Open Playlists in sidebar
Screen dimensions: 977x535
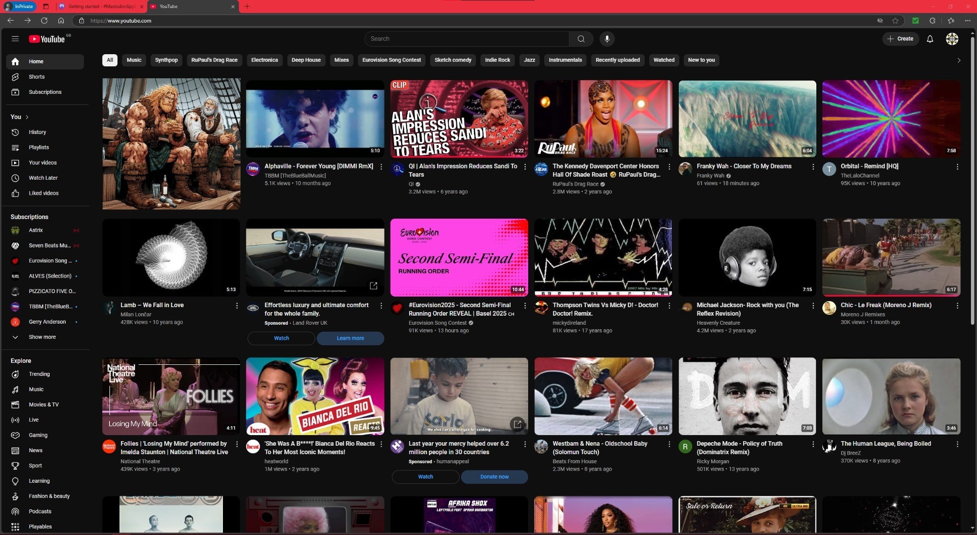click(45, 147)
